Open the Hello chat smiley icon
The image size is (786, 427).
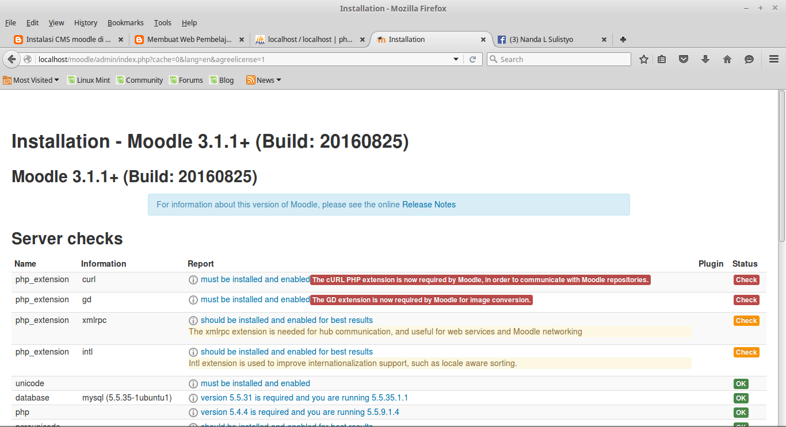tap(749, 59)
